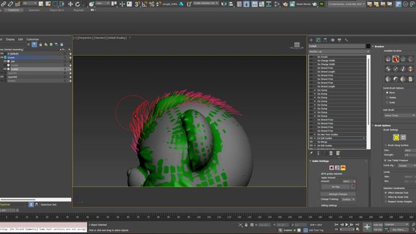Click the Select Object tool
Image resolution: width=416 pixels, height=234 pixels.
(x=41, y=4)
